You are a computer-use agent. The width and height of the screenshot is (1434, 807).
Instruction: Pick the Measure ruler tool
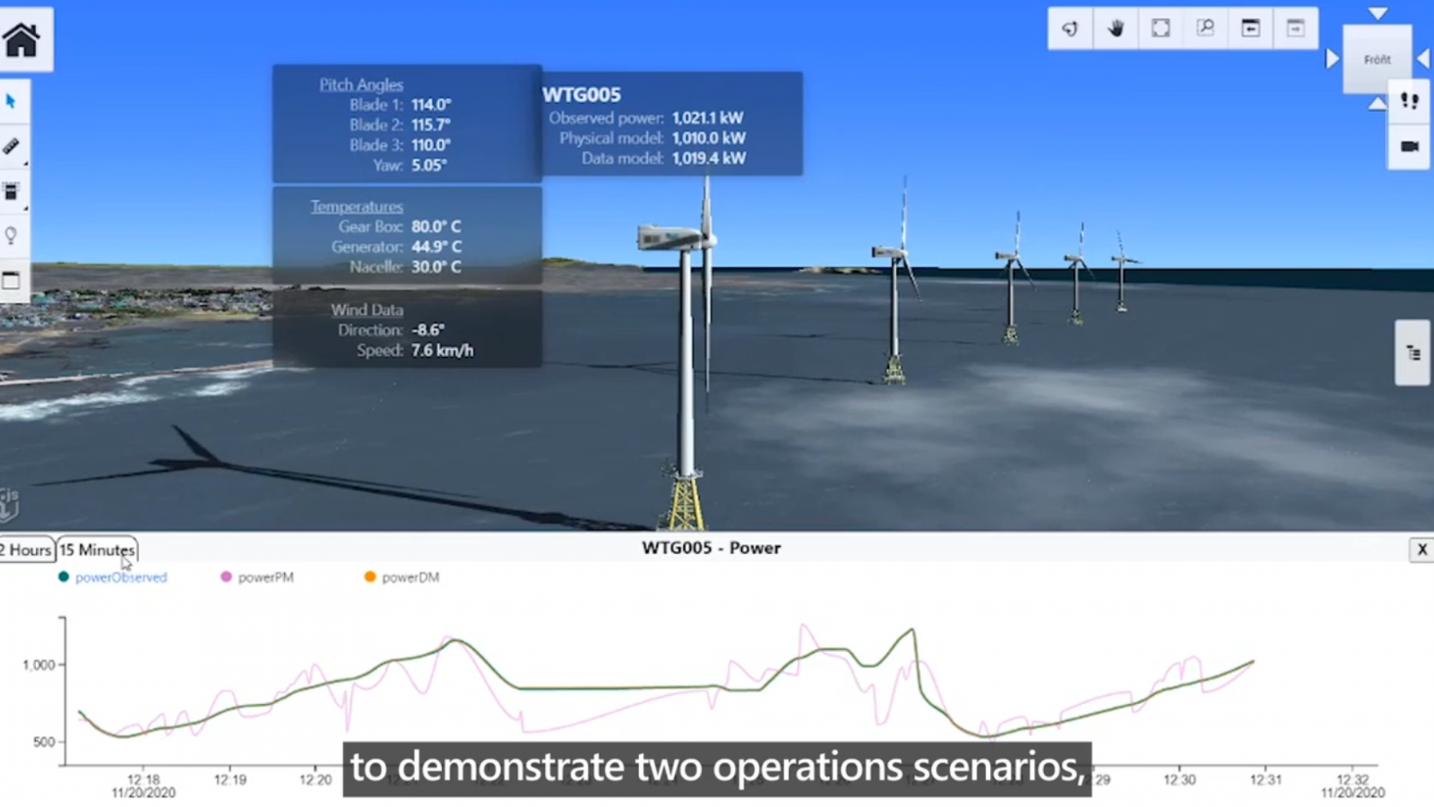click(x=12, y=146)
